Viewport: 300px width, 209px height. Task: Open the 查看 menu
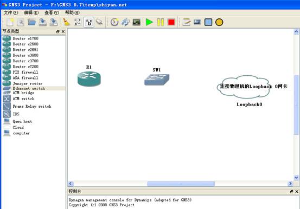pyautogui.click(x=52, y=12)
